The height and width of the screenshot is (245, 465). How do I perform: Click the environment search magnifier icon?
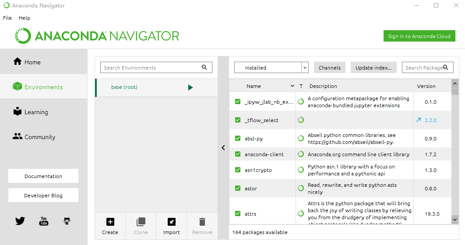204,67
